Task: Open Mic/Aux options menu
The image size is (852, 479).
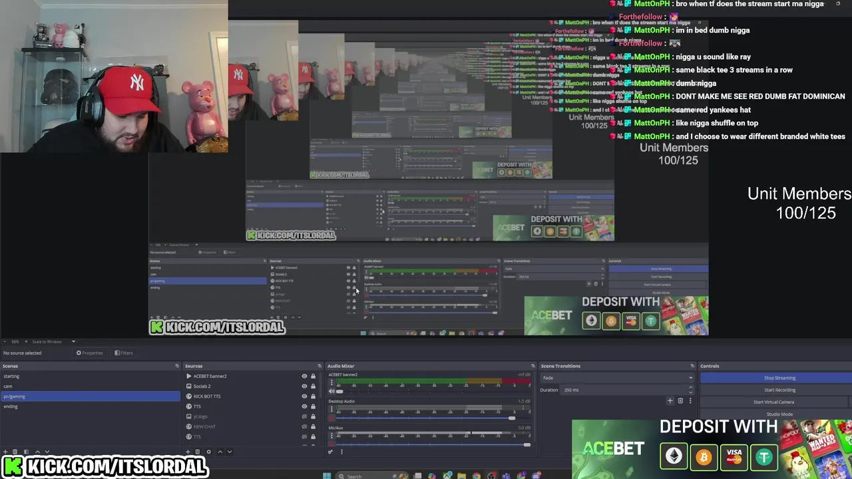Action: tap(331, 436)
